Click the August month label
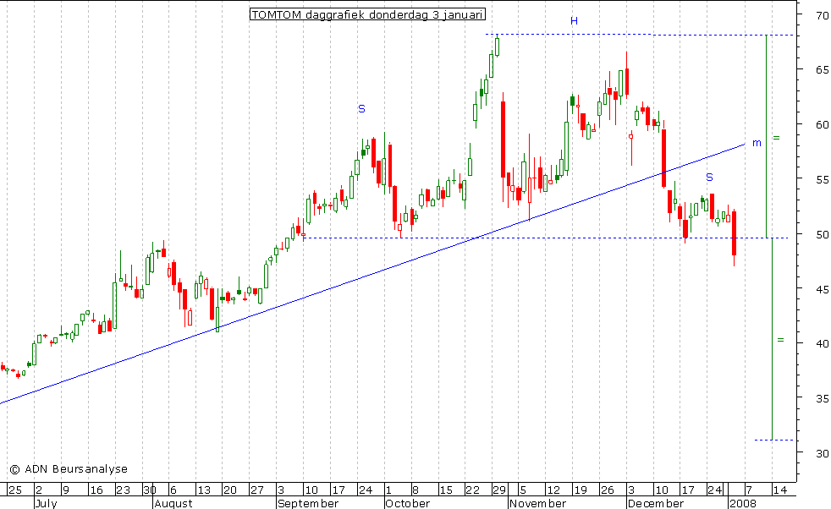 (x=173, y=503)
